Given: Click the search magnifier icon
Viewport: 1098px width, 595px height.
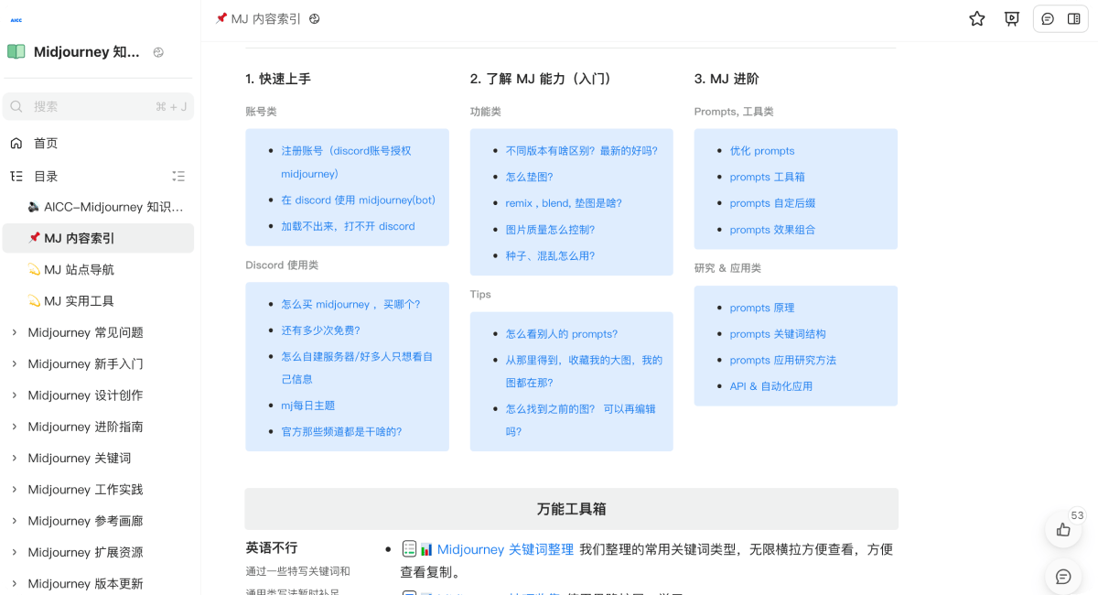Looking at the screenshot, I should 16,106.
